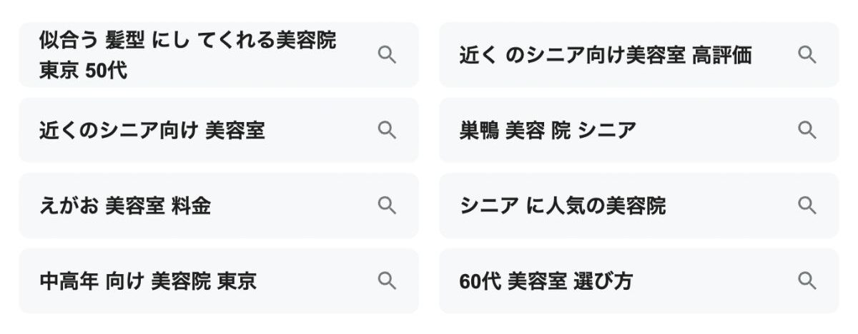Click the search icon next to えがお 美容室 料金
858x334 pixels.
click(x=387, y=206)
